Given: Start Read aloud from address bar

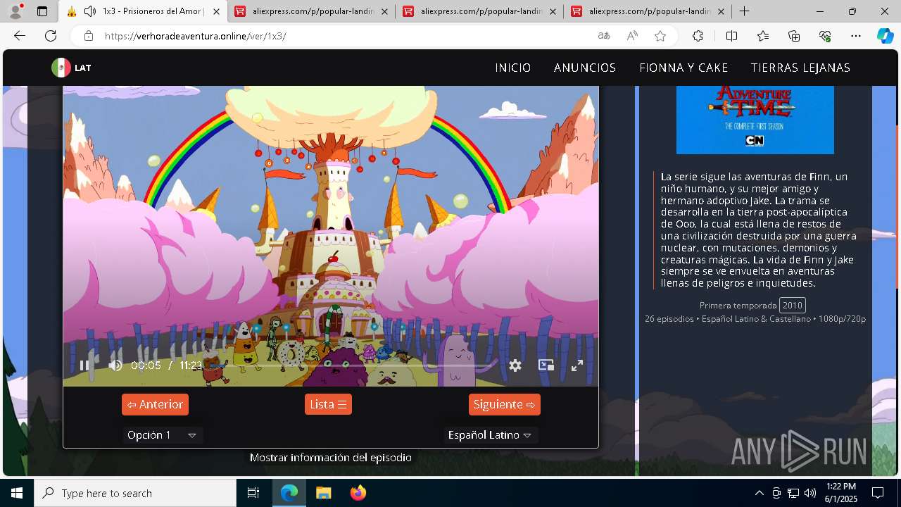Looking at the screenshot, I should 632,36.
